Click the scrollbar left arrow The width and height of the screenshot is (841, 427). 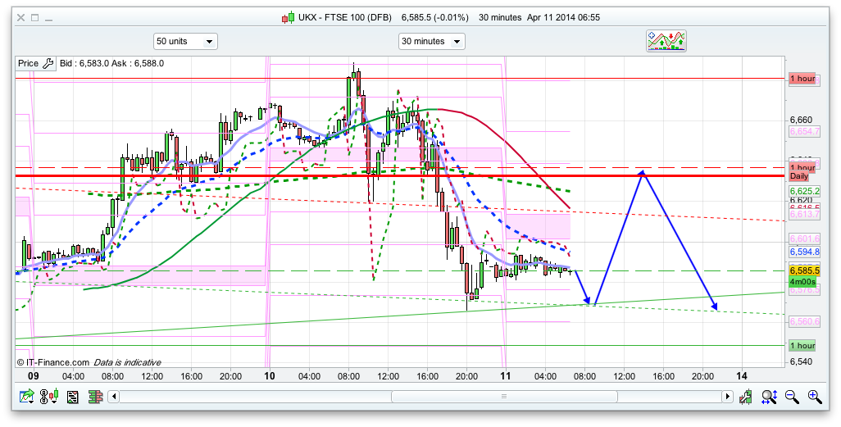pos(114,397)
